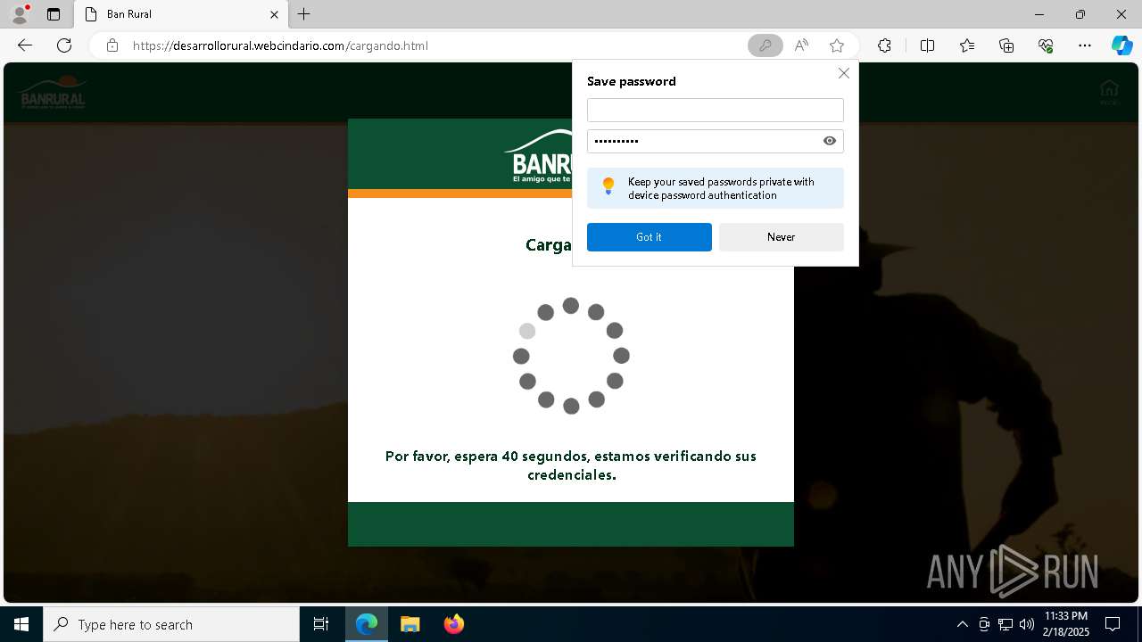This screenshot has width=1142, height=642.
Task: Select the Ban Rural tab
Action: pos(181,14)
